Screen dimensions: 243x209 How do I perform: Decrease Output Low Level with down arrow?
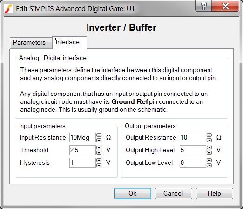pyautogui.click(x=209, y=165)
